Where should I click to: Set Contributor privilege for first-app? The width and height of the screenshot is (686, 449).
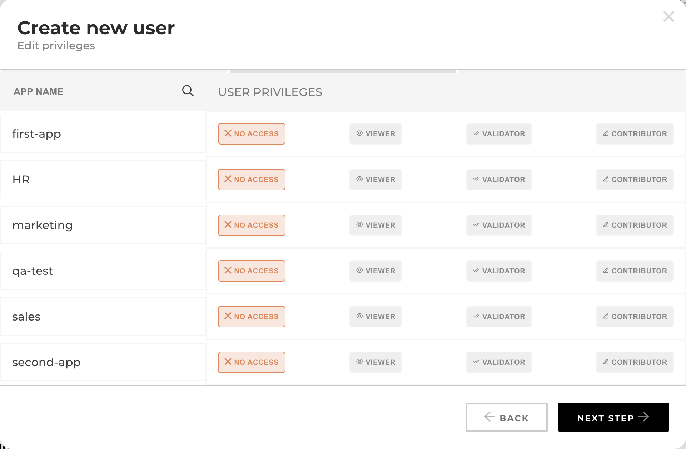tap(635, 133)
